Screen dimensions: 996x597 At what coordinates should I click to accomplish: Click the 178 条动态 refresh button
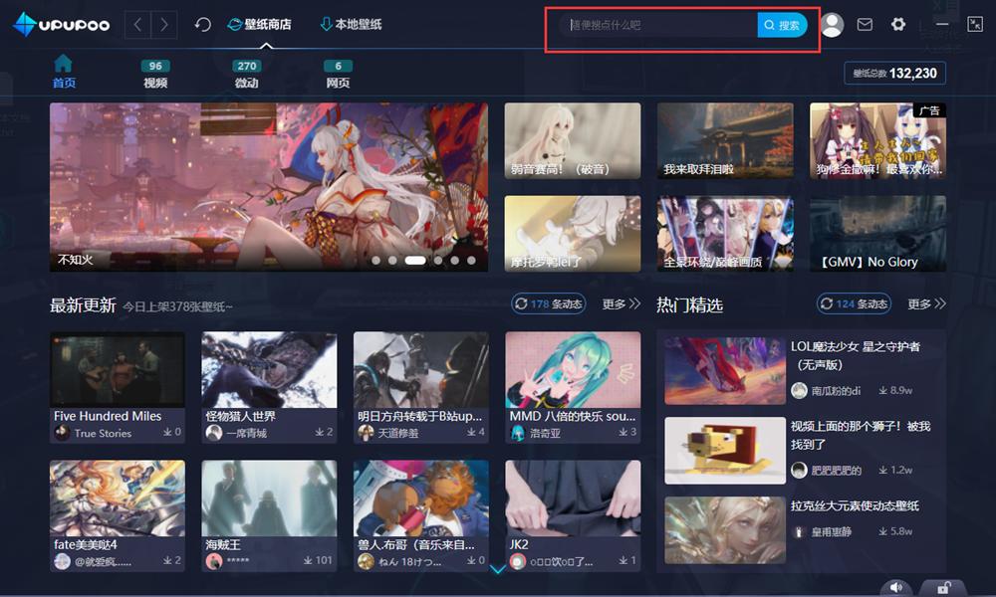549,303
